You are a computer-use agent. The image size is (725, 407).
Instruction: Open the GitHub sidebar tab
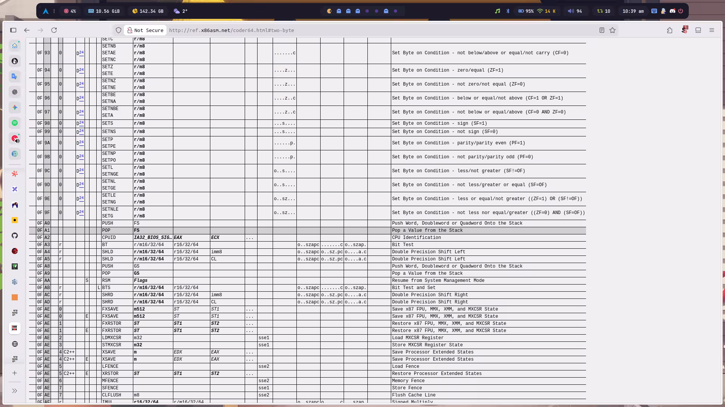pos(15,236)
